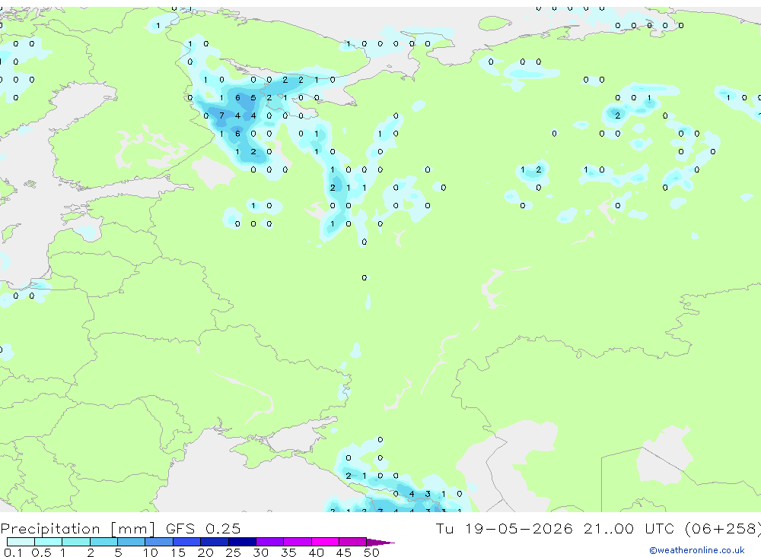Select the 0.5–1 mm legend swatch
This screenshot has height=557, width=761.
pyautogui.click(x=48, y=542)
